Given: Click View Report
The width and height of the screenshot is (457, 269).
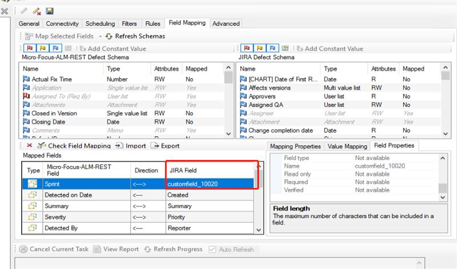Looking at the screenshot, I should (116, 249).
